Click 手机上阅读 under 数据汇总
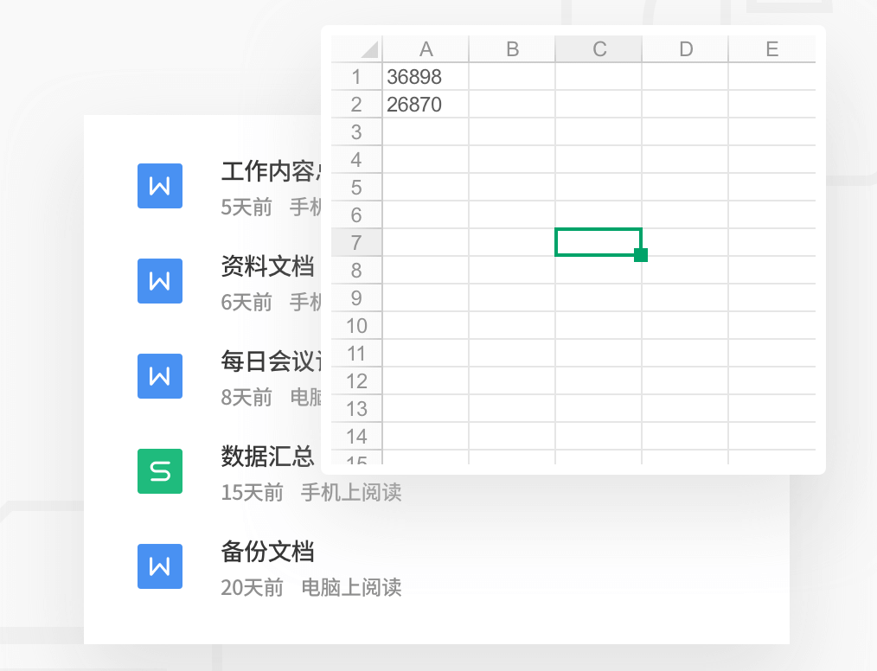Screen dimensions: 877x671 pos(351,492)
